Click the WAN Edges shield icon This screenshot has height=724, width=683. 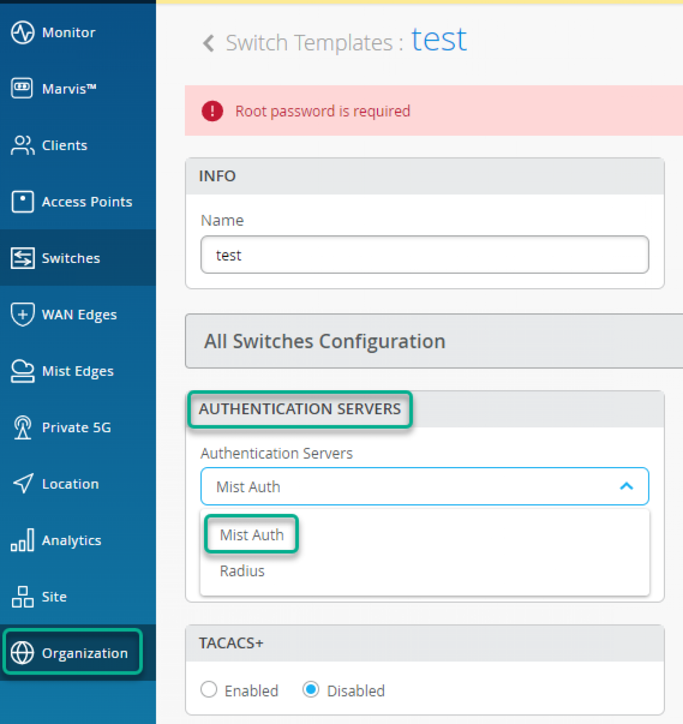tap(22, 315)
